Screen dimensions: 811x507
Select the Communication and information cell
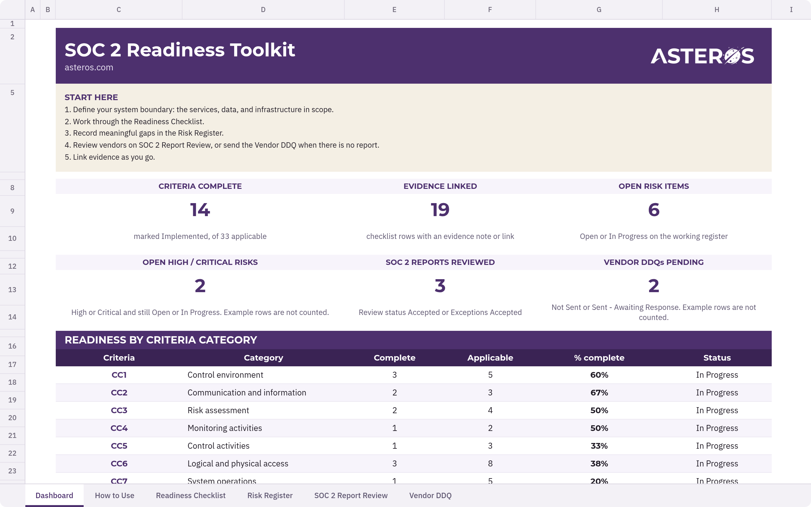coord(263,393)
